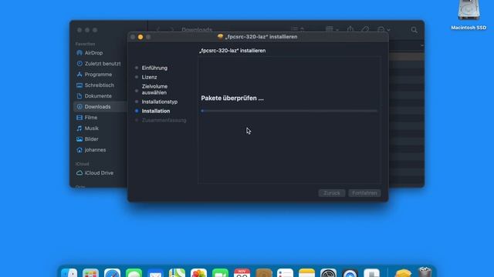Select Installationstyp installer step
This screenshot has width=494, height=277.
pyautogui.click(x=160, y=102)
